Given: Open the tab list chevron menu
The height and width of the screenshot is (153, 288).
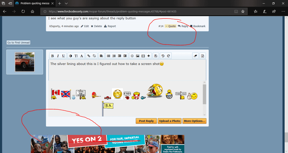Looking at the screenshot, I should tap(66, 3).
